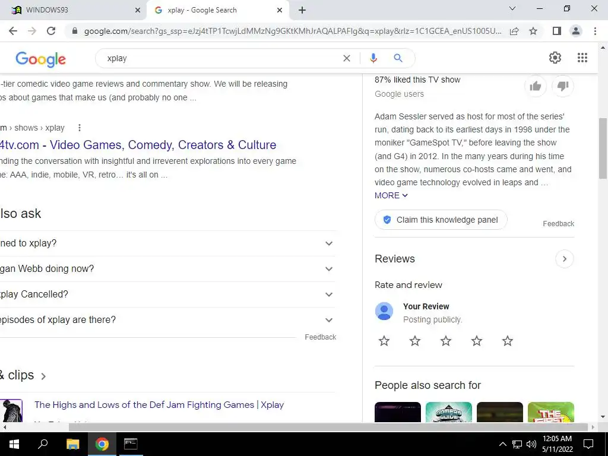Submit search with the magnifier icon
The height and width of the screenshot is (456, 608).
pyautogui.click(x=398, y=58)
